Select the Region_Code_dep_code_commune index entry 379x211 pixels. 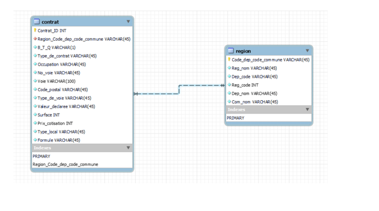(65, 164)
